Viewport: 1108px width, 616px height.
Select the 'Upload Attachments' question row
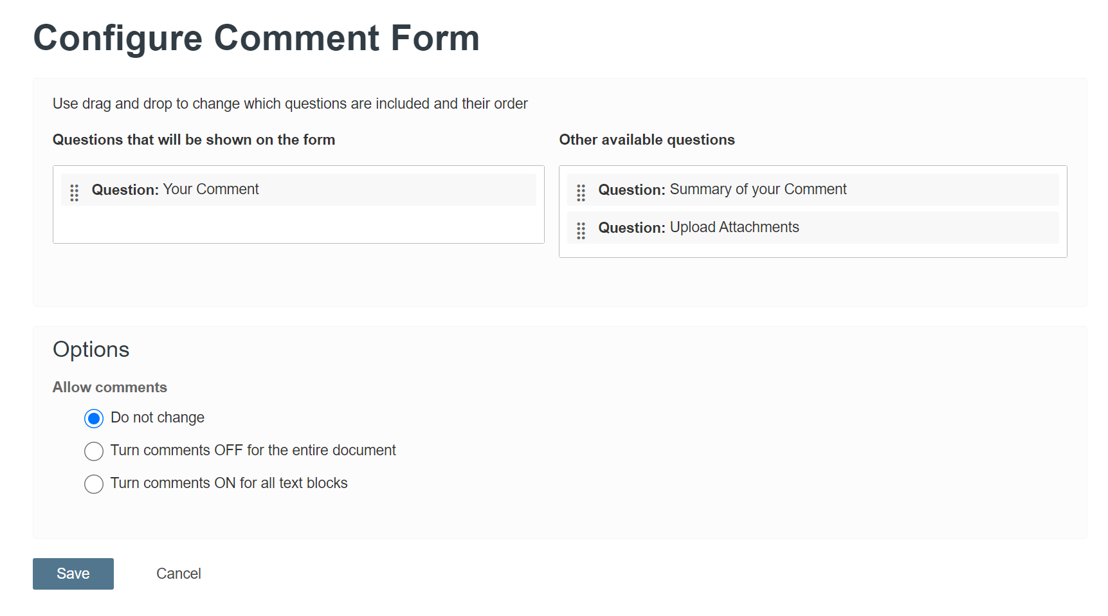812,227
